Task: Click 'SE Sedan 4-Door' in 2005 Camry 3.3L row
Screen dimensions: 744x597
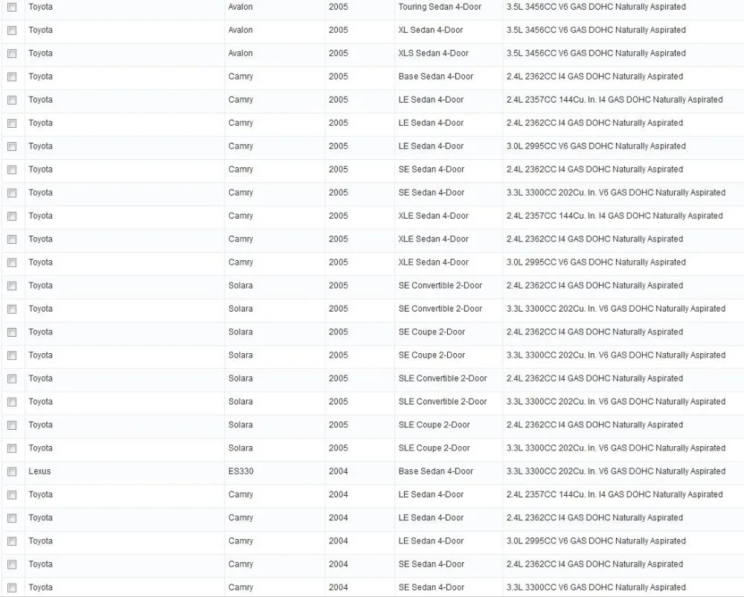Action: point(431,193)
